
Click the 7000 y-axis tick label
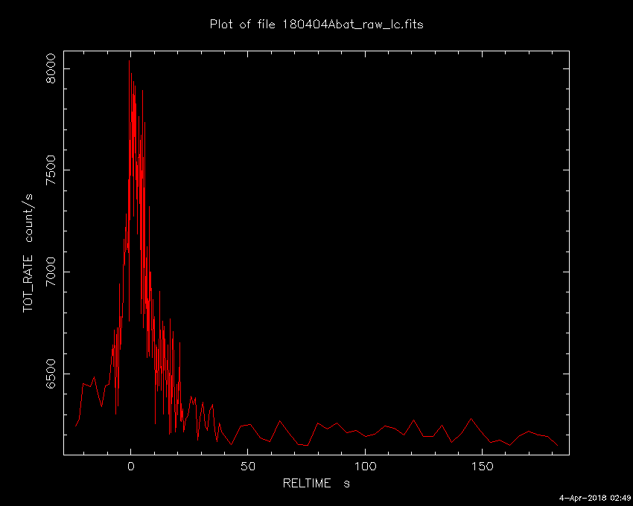[51, 272]
